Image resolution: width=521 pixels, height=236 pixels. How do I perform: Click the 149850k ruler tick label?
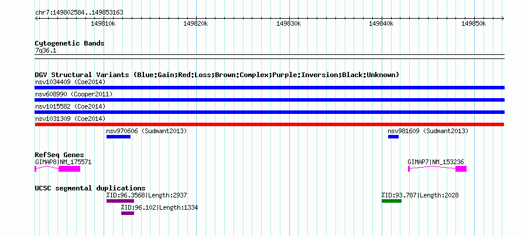click(474, 24)
